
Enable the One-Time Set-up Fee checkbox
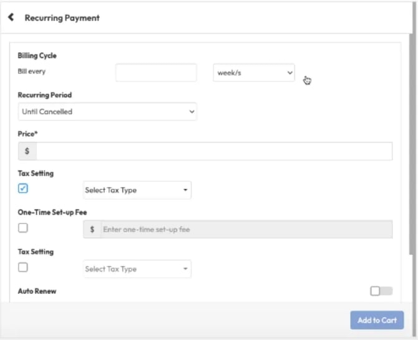(23, 228)
